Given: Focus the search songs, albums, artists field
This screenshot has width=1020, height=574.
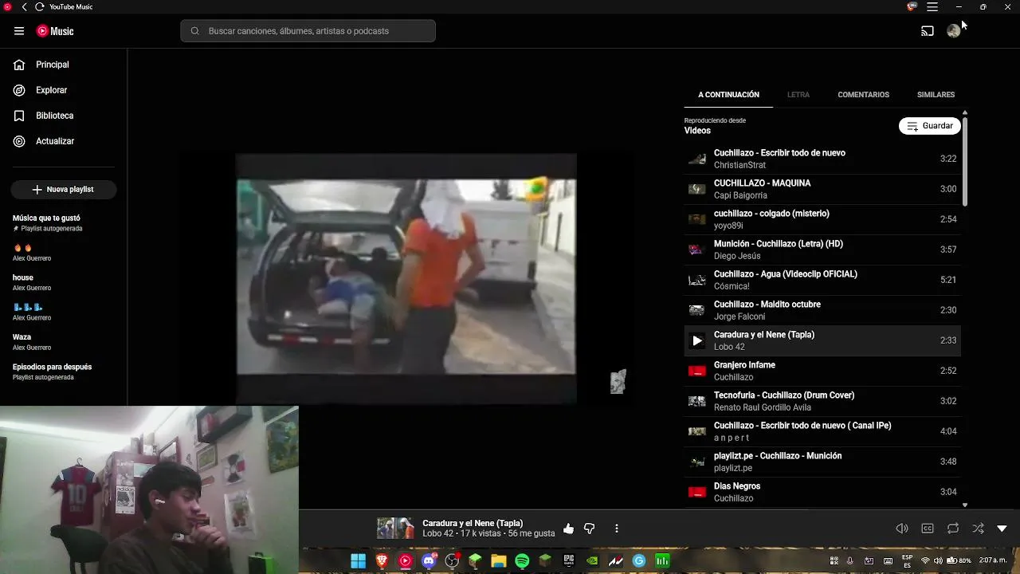Looking at the screenshot, I should pos(308,31).
